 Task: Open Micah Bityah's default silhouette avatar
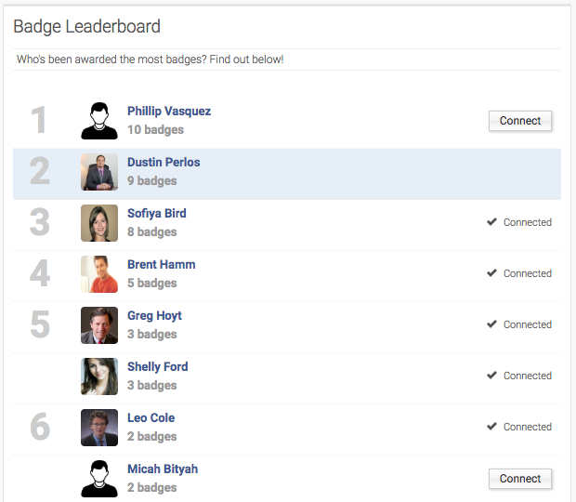click(x=99, y=479)
